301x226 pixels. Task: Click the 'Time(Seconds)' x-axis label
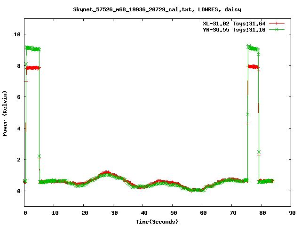157,222
